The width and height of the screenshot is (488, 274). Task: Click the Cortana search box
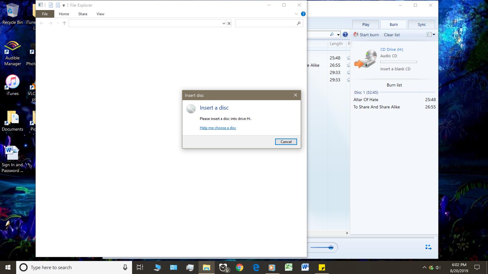(74, 267)
